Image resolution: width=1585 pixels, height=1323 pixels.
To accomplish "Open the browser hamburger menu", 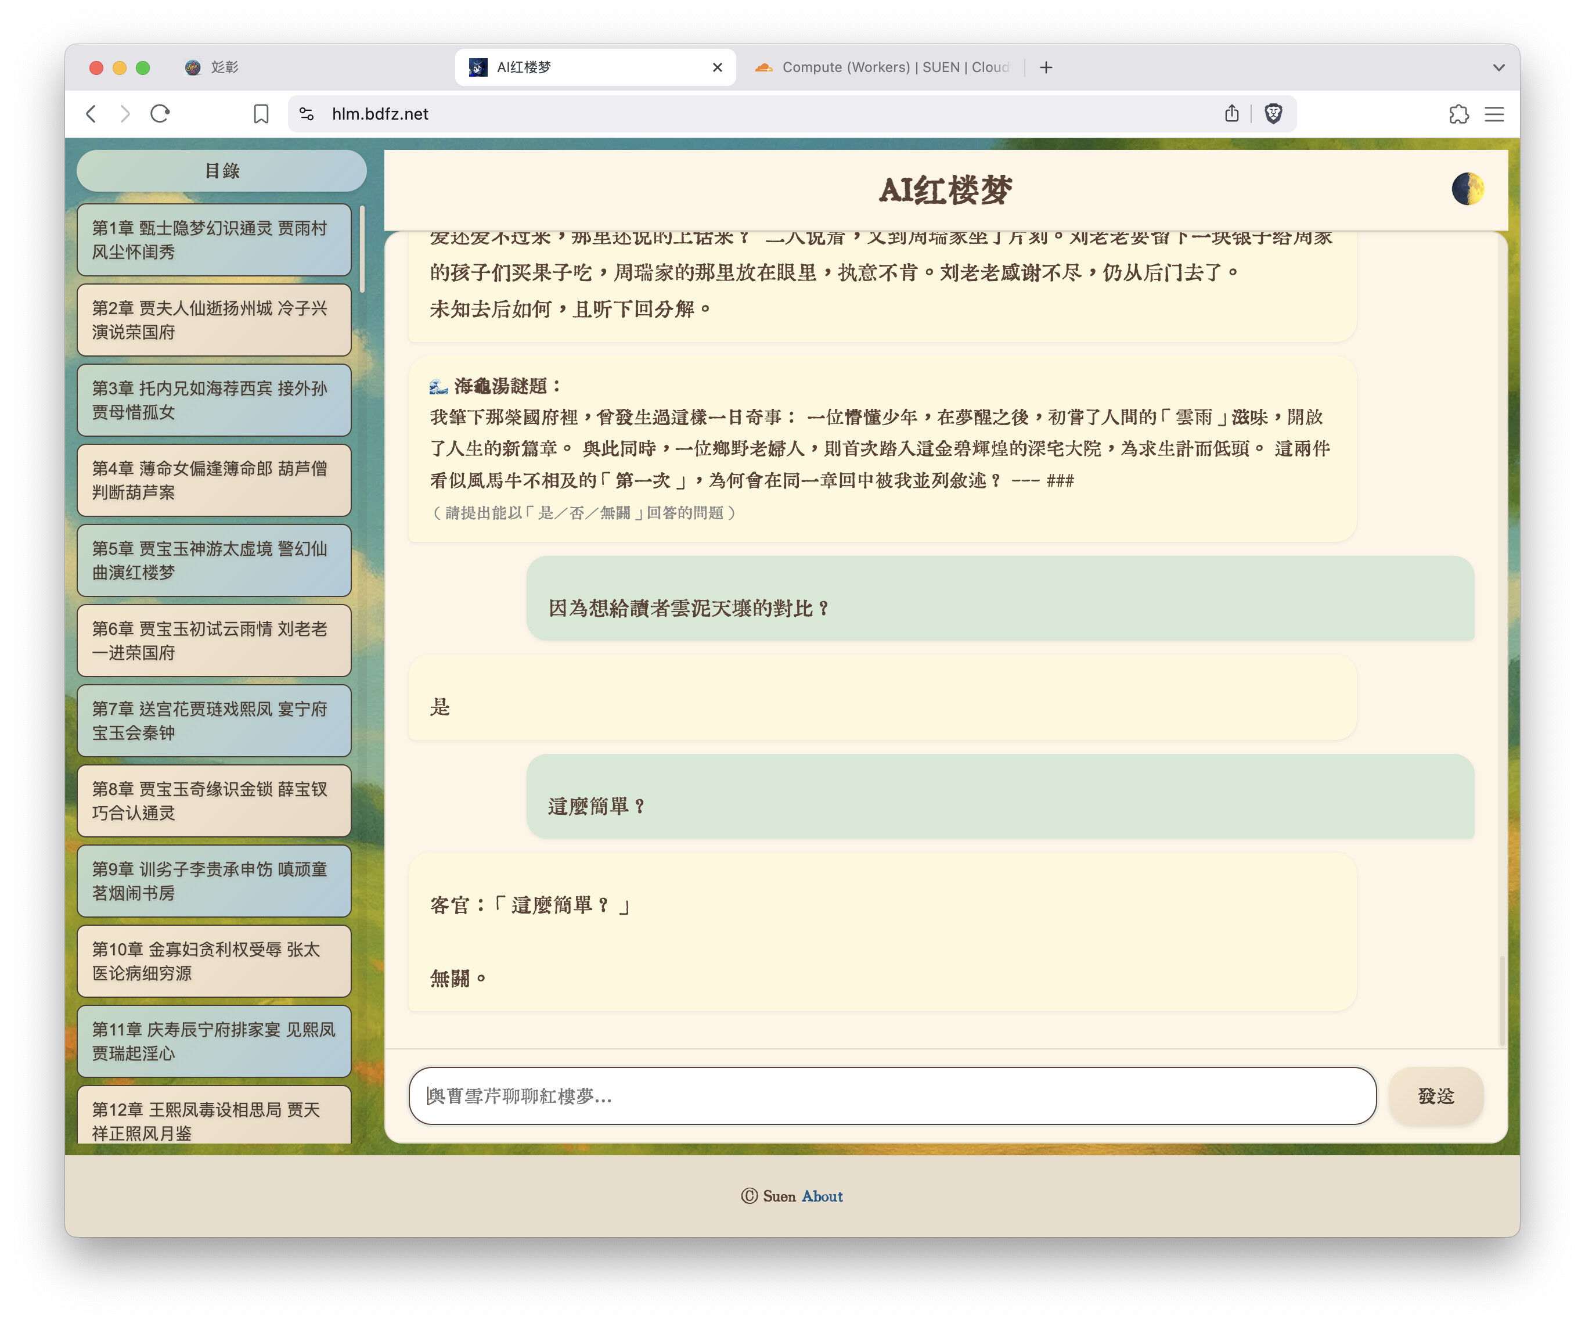I will 1494,114.
